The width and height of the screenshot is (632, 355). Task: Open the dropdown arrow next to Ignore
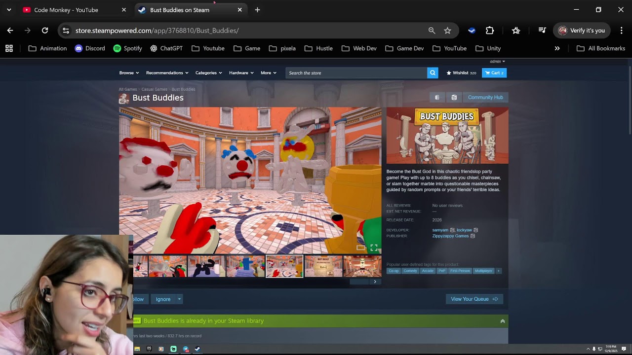point(179,299)
